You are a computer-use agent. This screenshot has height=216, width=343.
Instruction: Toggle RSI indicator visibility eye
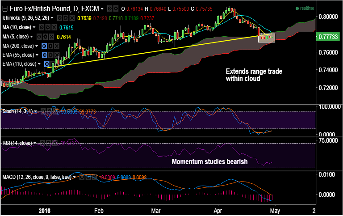42,143
